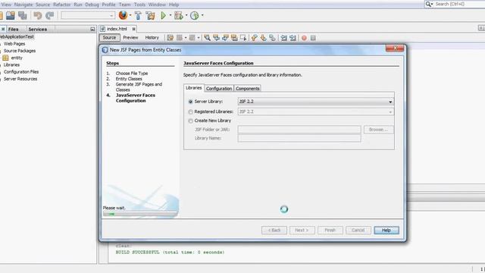The height and width of the screenshot is (273, 485).
Task: Open the browser selection dropdown arrow
Action: (x=130, y=15)
